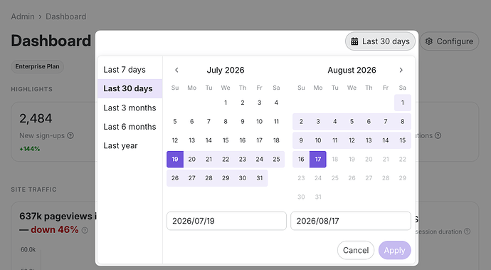Click the Enterprise Plan badge
This screenshot has width=491, height=270.
(x=37, y=66)
